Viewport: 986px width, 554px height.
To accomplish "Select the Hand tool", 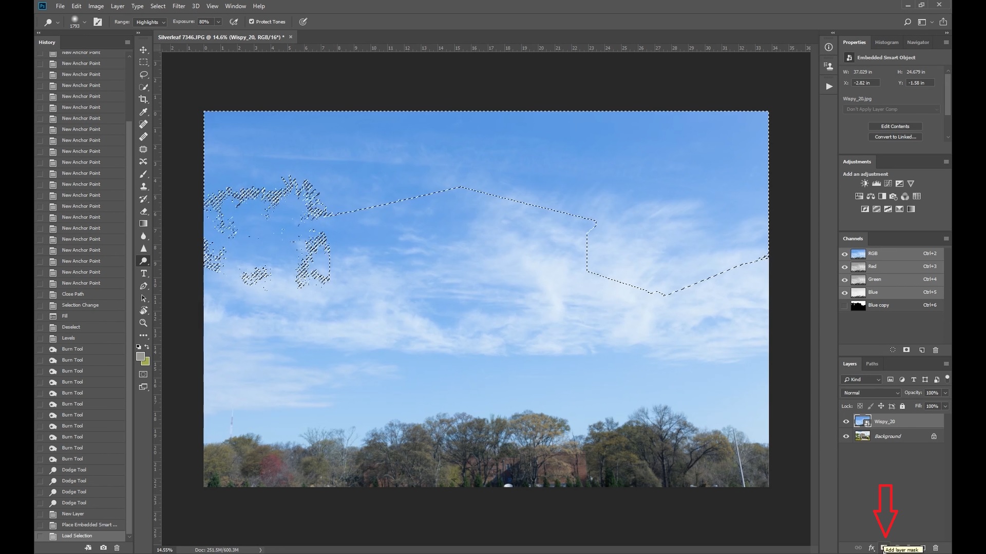I will pyautogui.click(x=143, y=310).
